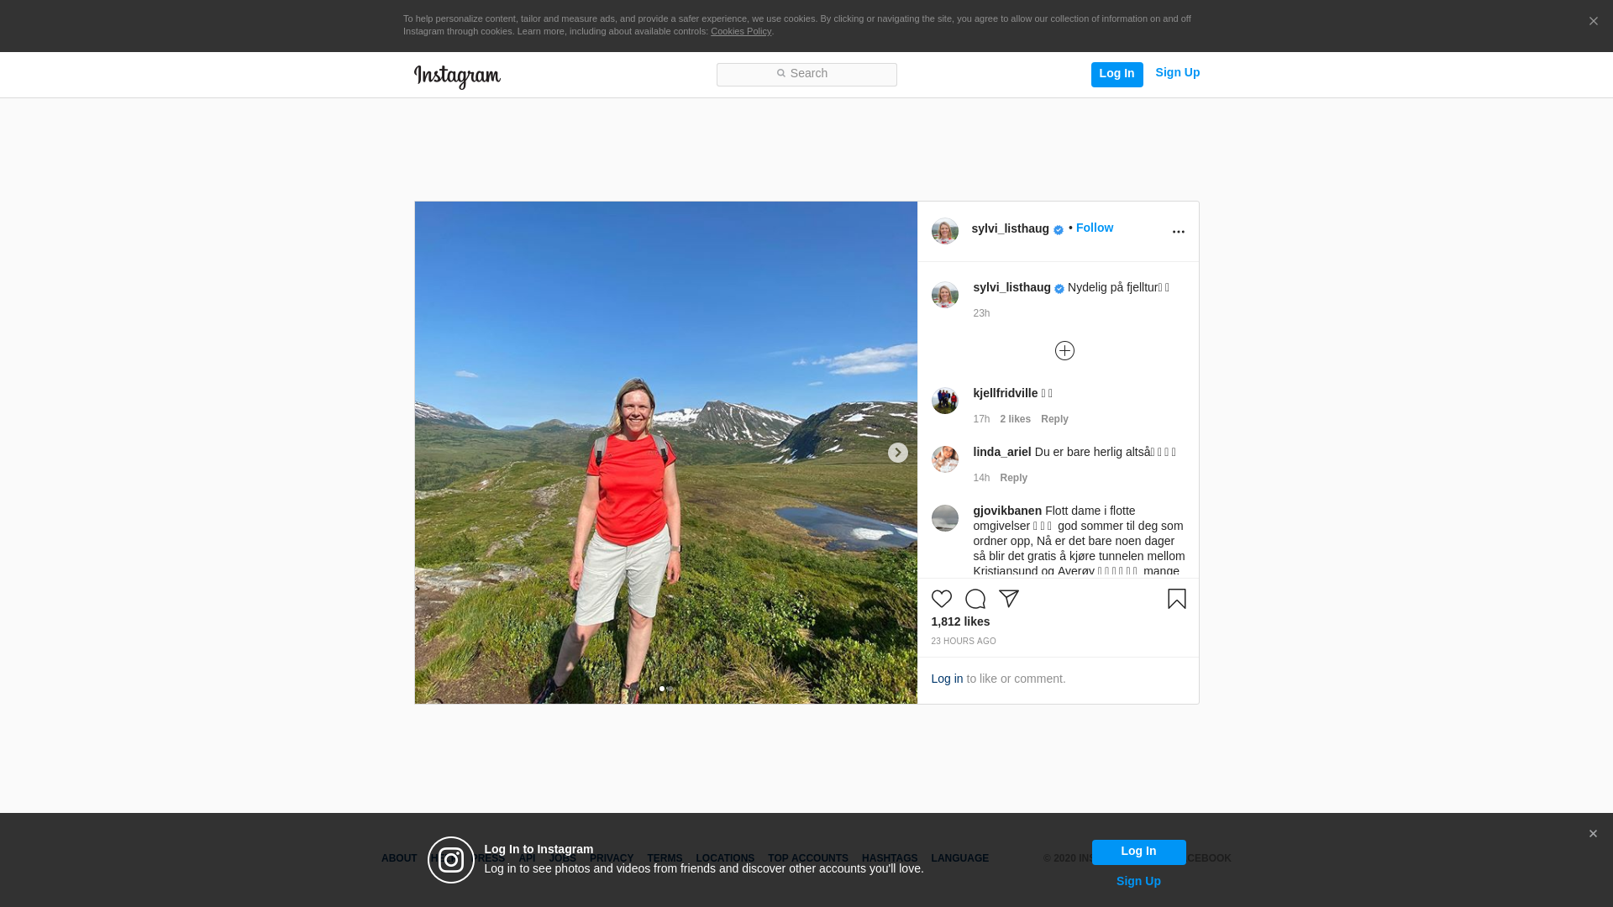Open LOCATIONS footer link

click(x=724, y=858)
